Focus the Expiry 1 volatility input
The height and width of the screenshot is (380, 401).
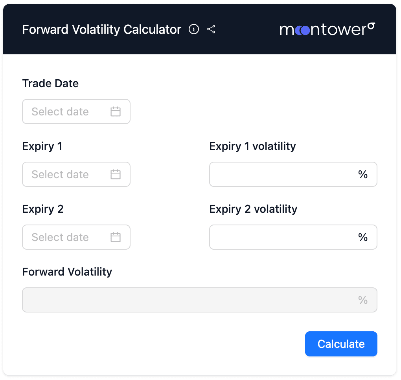click(283, 174)
